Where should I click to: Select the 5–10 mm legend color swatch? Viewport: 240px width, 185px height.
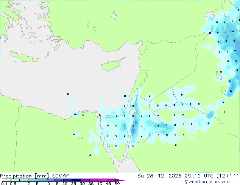[x=41, y=180]
